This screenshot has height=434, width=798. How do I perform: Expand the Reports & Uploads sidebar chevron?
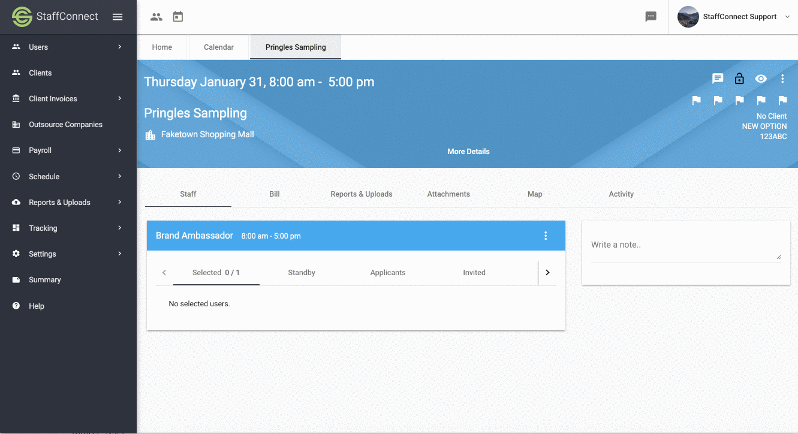[120, 202]
